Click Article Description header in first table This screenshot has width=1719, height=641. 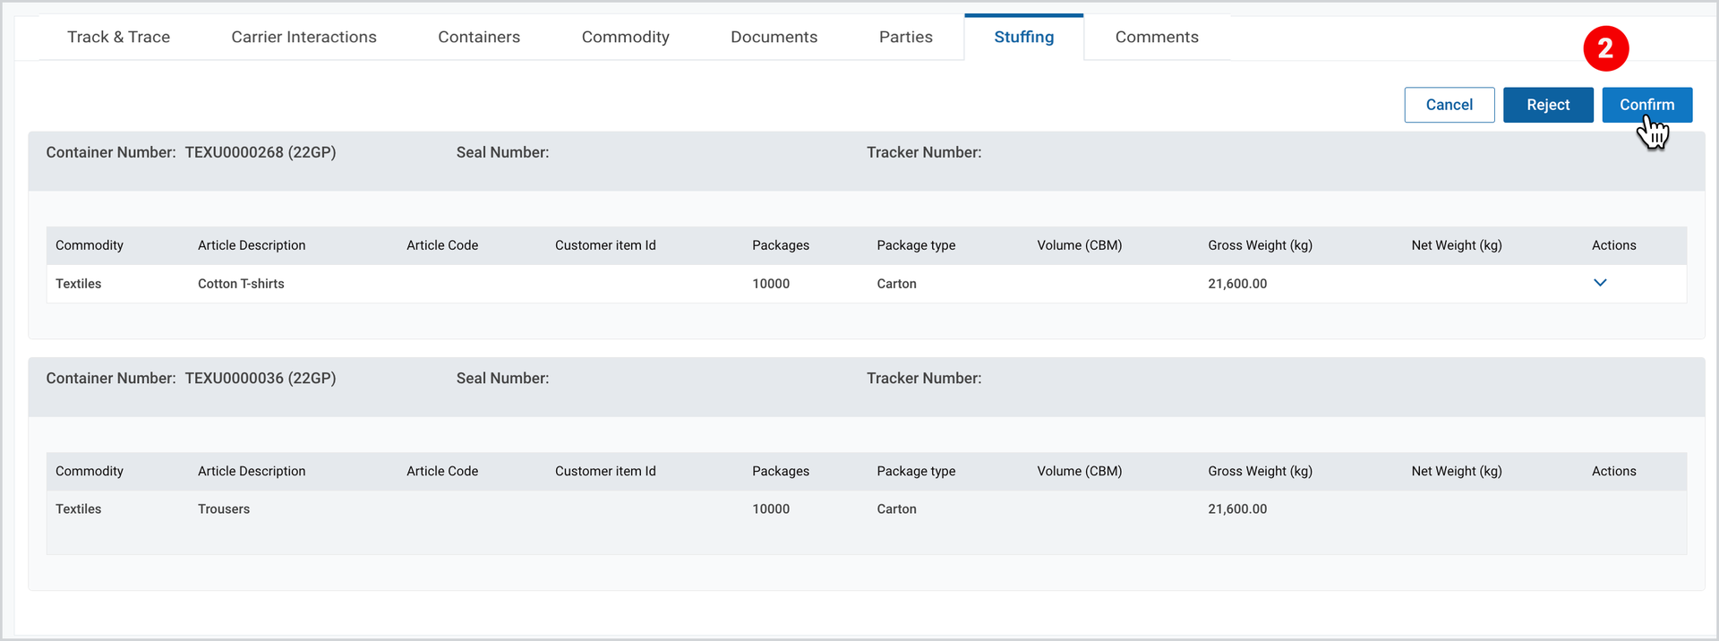point(252,245)
